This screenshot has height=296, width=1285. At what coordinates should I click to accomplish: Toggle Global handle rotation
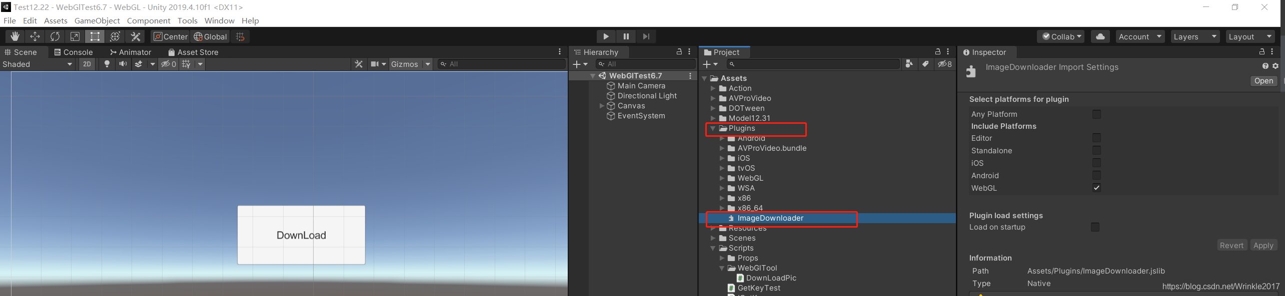[x=211, y=36]
